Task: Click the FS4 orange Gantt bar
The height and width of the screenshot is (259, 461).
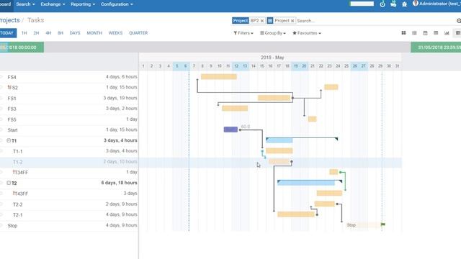Action: coord(219,77)
